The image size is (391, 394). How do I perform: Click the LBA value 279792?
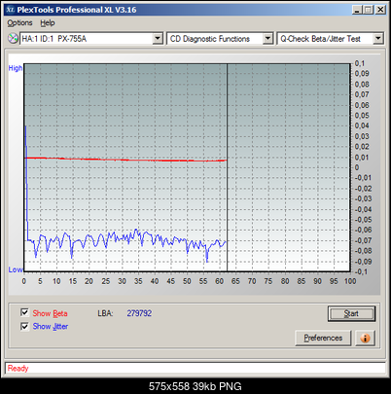[x=139, y=313]
